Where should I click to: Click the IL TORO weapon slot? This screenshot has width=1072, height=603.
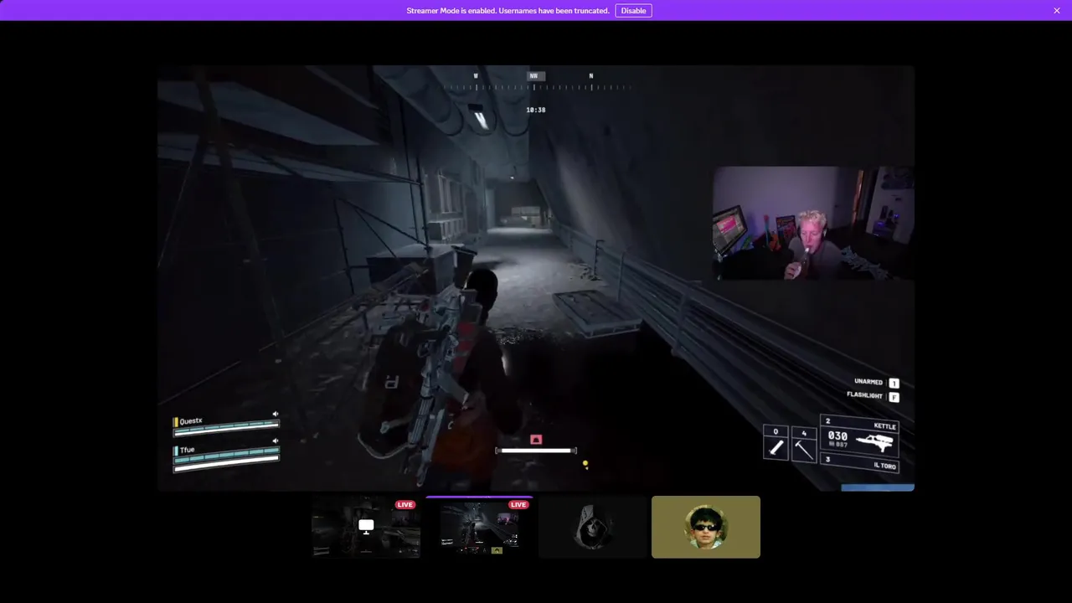[860, 463]
